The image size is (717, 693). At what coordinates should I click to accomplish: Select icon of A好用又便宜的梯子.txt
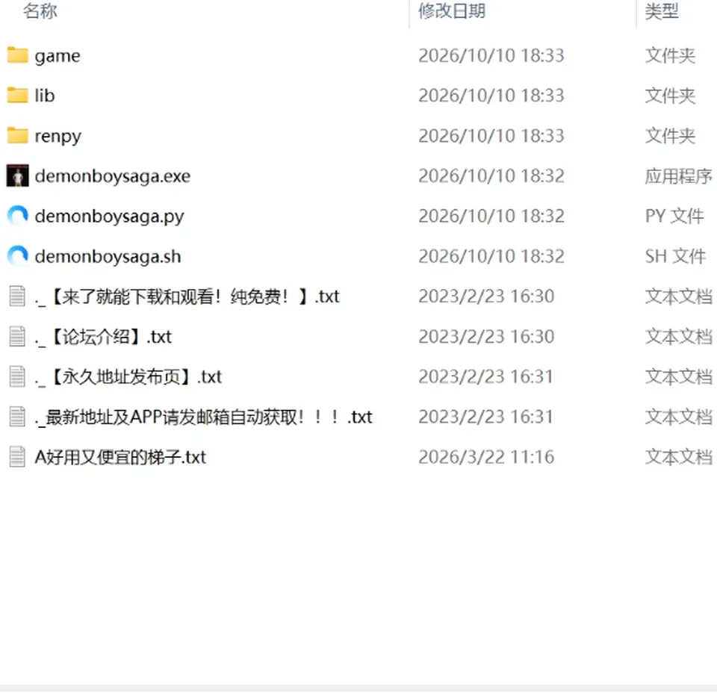(17, 457)
